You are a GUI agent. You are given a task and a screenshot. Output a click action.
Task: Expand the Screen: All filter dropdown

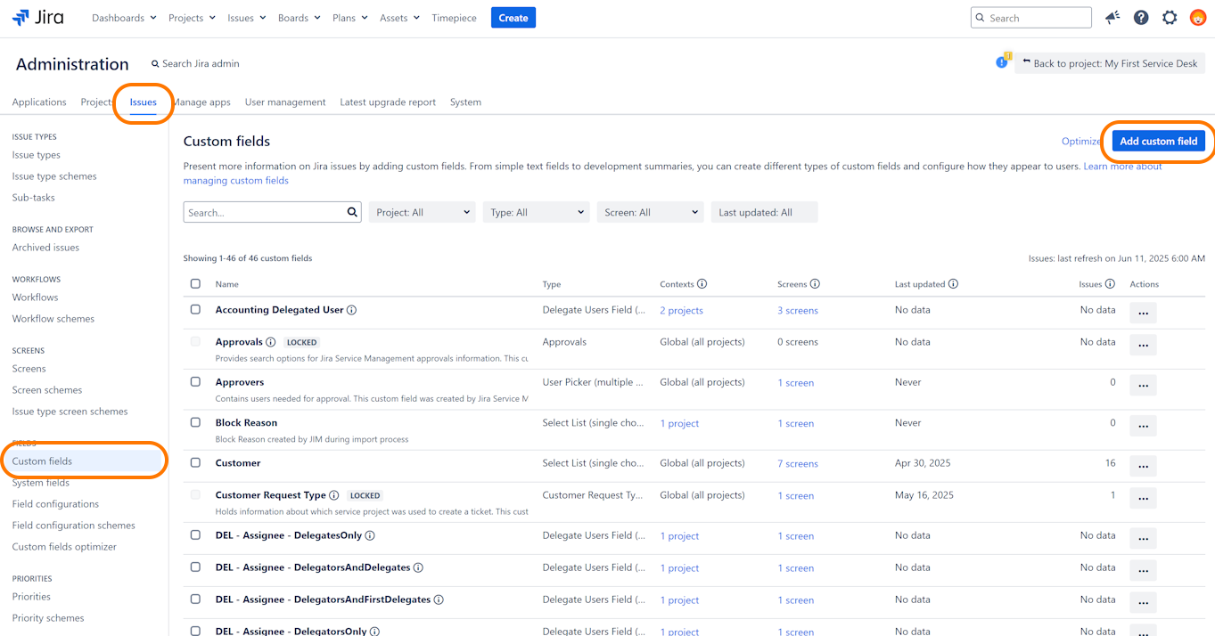tap(650, 212)
